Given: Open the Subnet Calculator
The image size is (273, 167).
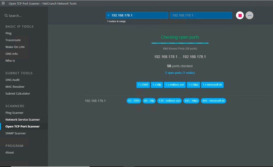Looking at the screenshot, I should (x=18, y=94).
